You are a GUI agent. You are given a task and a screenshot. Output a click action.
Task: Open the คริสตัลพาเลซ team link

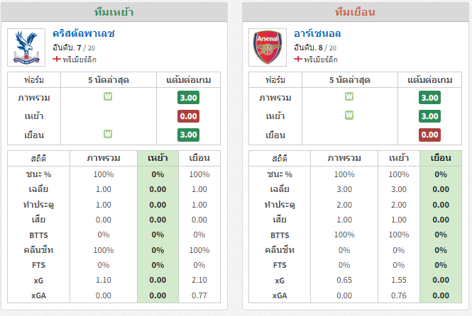pos(84,33)
